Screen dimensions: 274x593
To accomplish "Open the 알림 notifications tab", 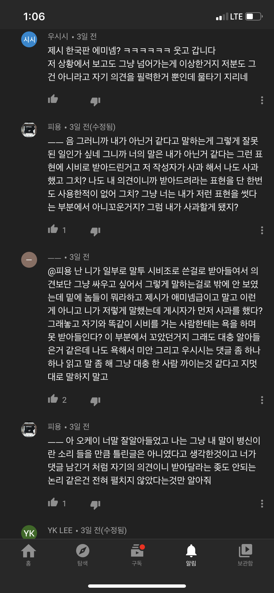I will (191, 555).
